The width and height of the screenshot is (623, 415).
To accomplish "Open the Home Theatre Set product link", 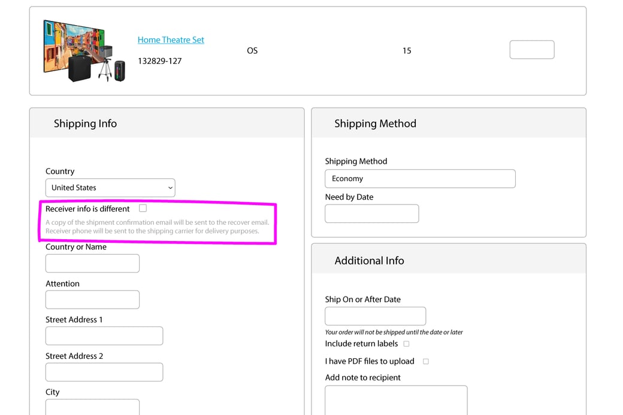I will (x=171, y=39).
